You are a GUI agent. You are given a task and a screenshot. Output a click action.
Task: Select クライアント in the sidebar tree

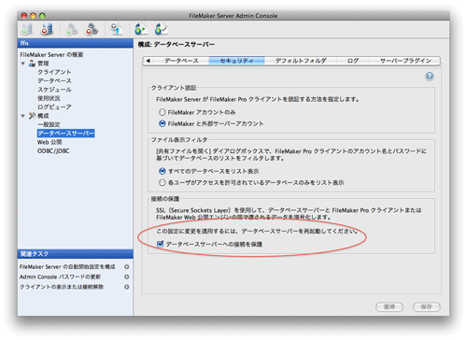(x=54, y=72)
